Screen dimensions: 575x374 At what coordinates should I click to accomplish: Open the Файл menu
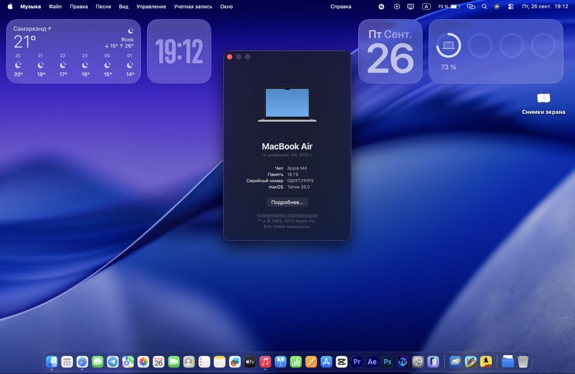pos(55,6)
